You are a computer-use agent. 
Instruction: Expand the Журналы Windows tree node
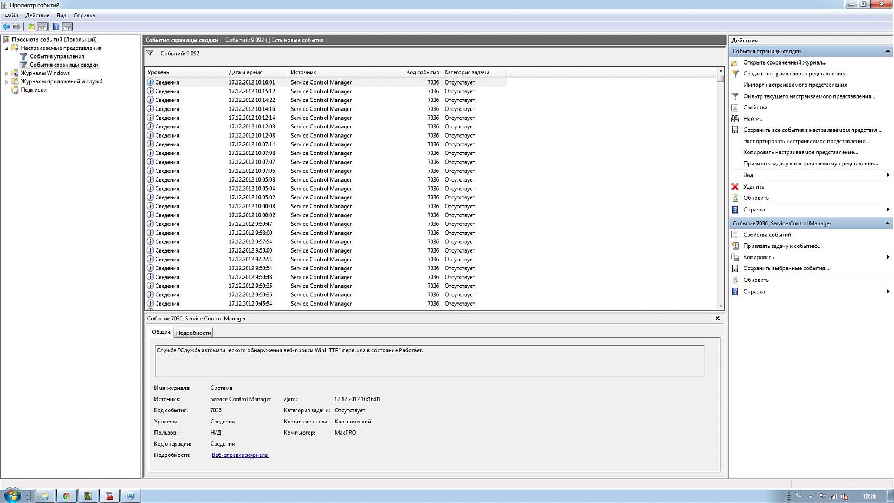coord(7,73)
